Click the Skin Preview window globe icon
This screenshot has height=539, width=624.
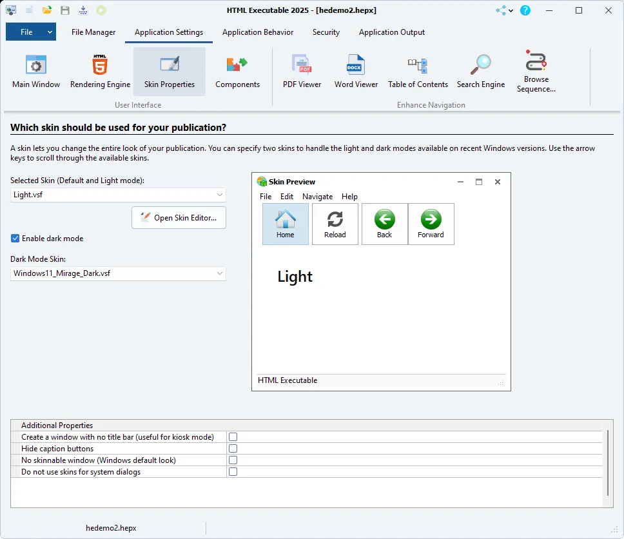(x=262, y=182)
